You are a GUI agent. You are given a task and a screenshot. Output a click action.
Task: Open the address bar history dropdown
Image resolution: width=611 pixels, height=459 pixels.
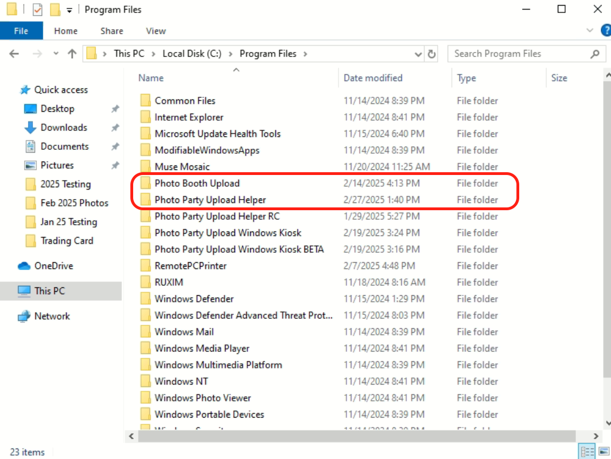coord(418,54)
